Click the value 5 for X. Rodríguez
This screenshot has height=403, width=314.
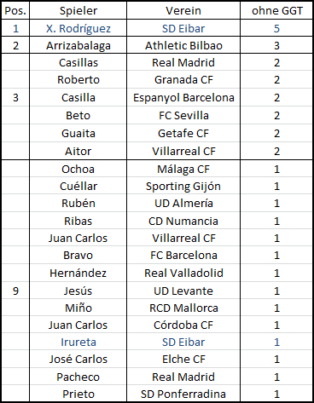pyautogui.click(x=276, y=28)
